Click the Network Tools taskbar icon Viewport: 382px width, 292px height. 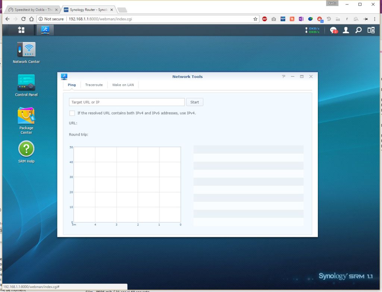coord(45,30)
